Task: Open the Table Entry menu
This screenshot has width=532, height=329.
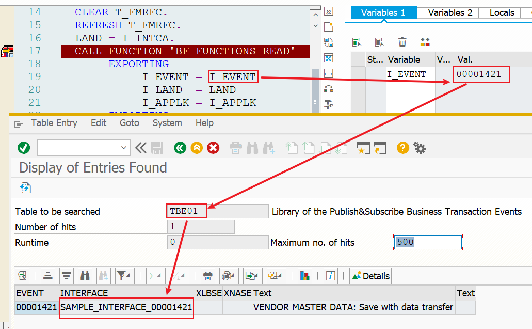Action: [x=54, y=123]
